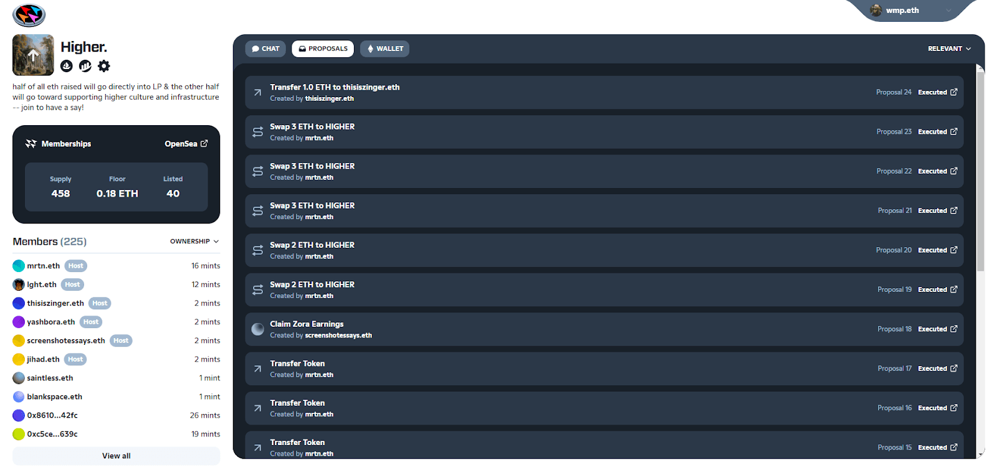Click the wmp.eth profile avatar

pos(876,11)
